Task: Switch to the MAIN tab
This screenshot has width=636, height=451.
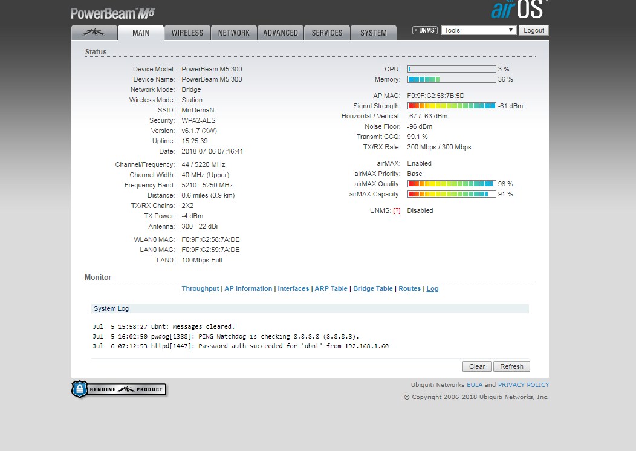Action: click(141, 33)
